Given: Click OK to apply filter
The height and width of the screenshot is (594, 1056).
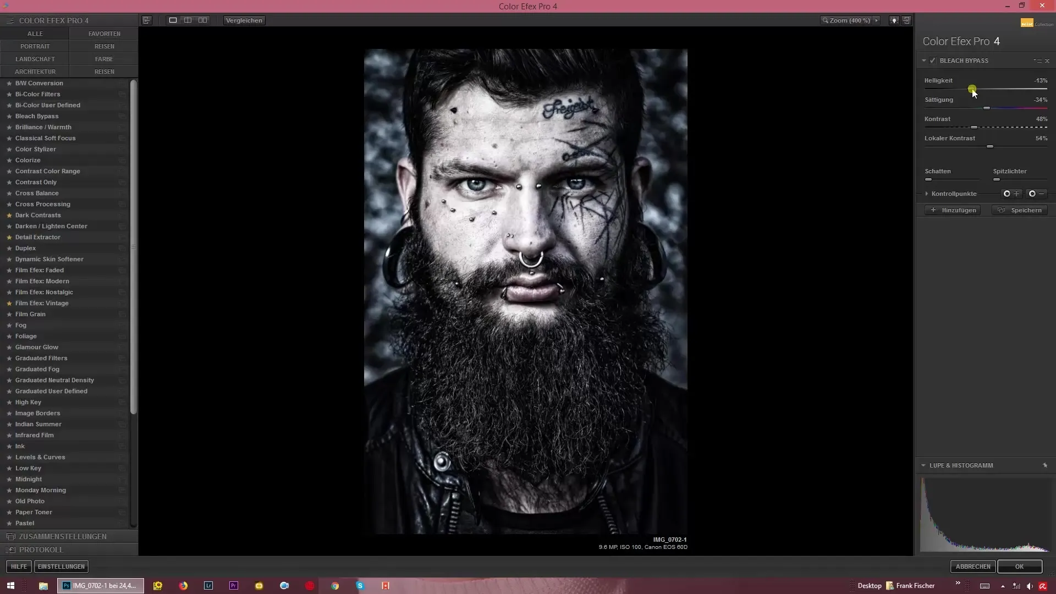Looking at the screenshot, I should (1020, 566).
